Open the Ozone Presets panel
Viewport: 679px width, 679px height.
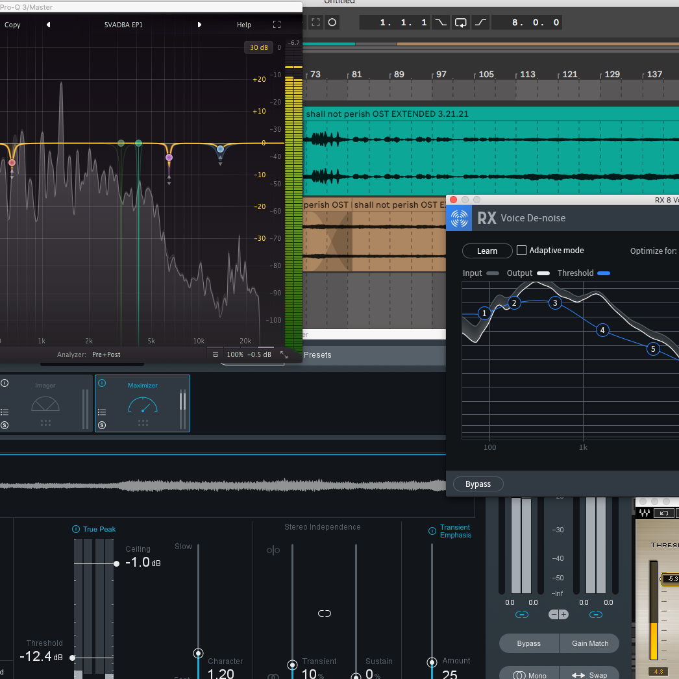click(317, 355)
